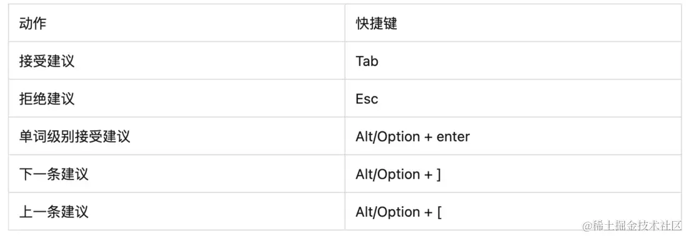686x236 pixels.
Task: Select the Alt/Option + enter shortcut
Action: tap(412, 136)
